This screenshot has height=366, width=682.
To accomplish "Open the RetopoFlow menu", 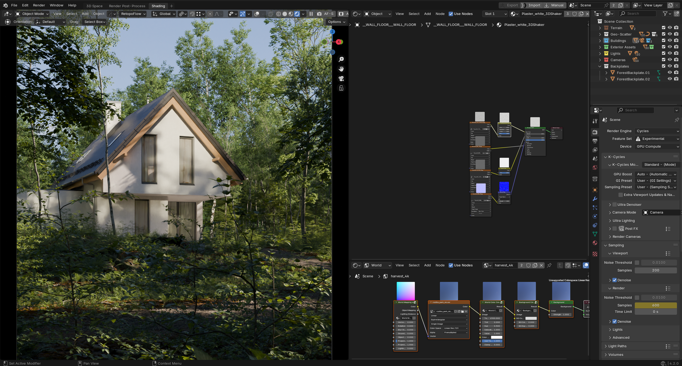I will (x=133, y=14).
